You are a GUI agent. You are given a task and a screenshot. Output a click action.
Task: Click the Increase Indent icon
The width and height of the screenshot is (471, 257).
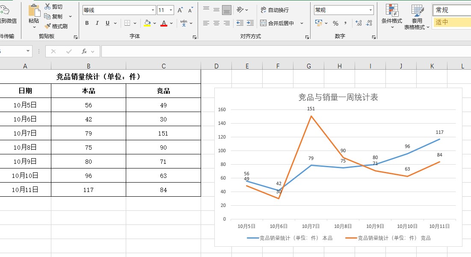250,23
